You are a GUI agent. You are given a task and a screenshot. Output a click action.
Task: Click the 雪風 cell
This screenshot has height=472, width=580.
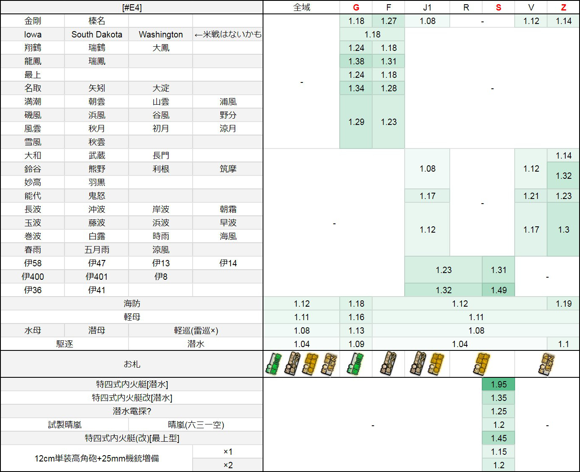(33, 142)
